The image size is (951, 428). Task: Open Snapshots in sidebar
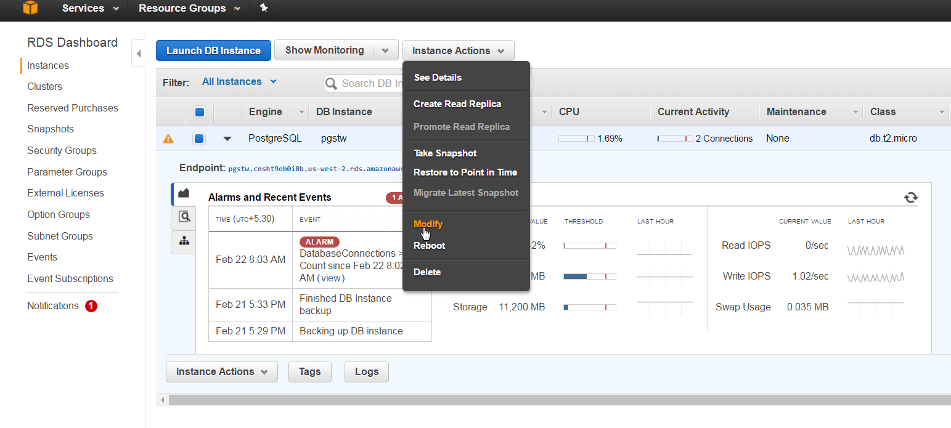pyautogui.click(x=51, y=129)
